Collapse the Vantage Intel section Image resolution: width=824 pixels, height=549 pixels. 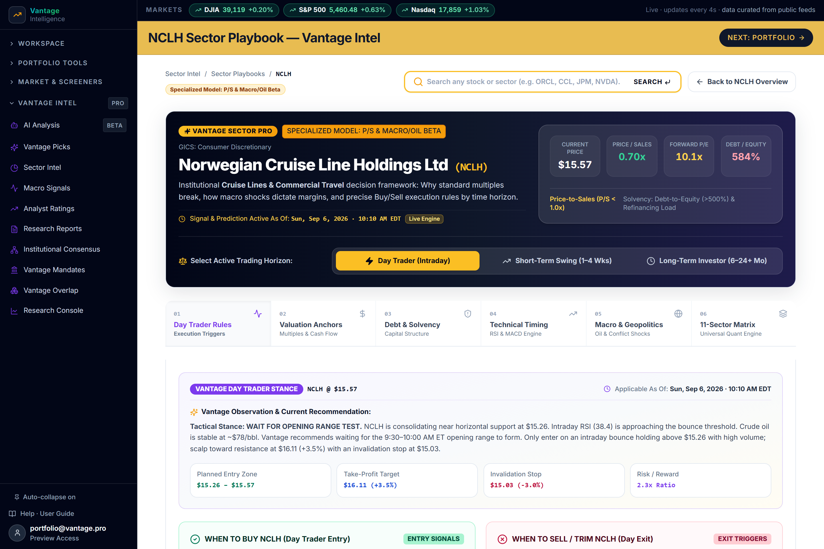(69, 103)
